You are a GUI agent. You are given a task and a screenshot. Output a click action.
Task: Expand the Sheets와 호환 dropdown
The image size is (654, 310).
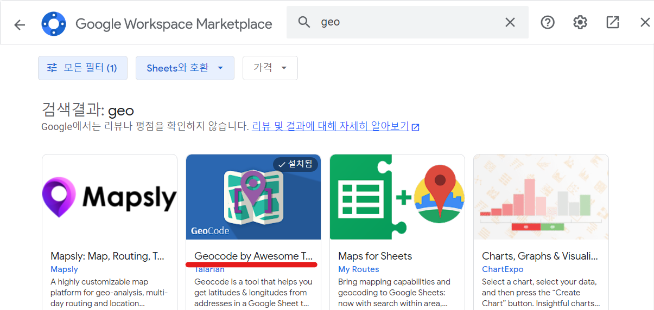click(185, 68)
